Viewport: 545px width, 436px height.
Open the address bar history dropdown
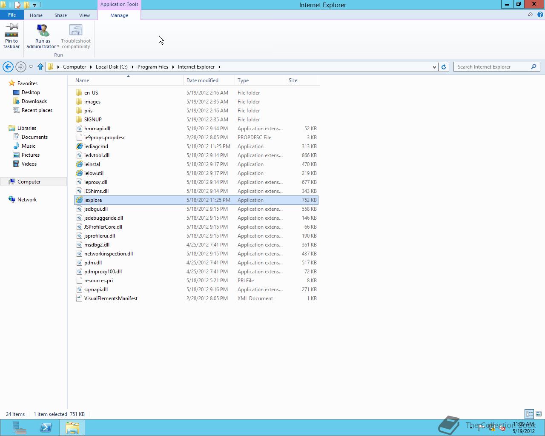click(x=434, y=67)
